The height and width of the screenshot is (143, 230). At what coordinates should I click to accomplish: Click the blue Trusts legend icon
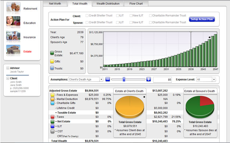[x=52, y=68]
